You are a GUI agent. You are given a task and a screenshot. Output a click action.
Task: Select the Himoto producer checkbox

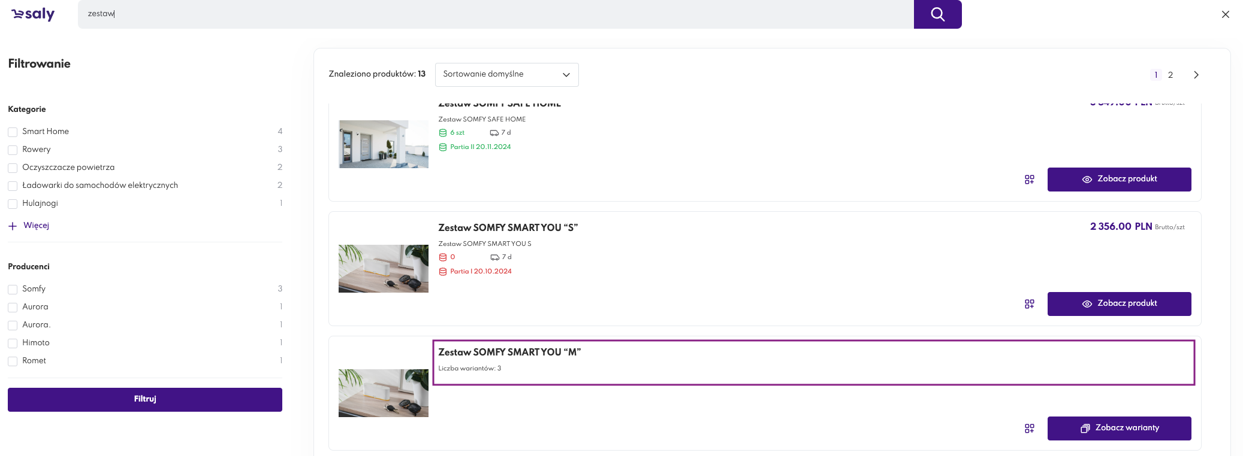point(13,343)
